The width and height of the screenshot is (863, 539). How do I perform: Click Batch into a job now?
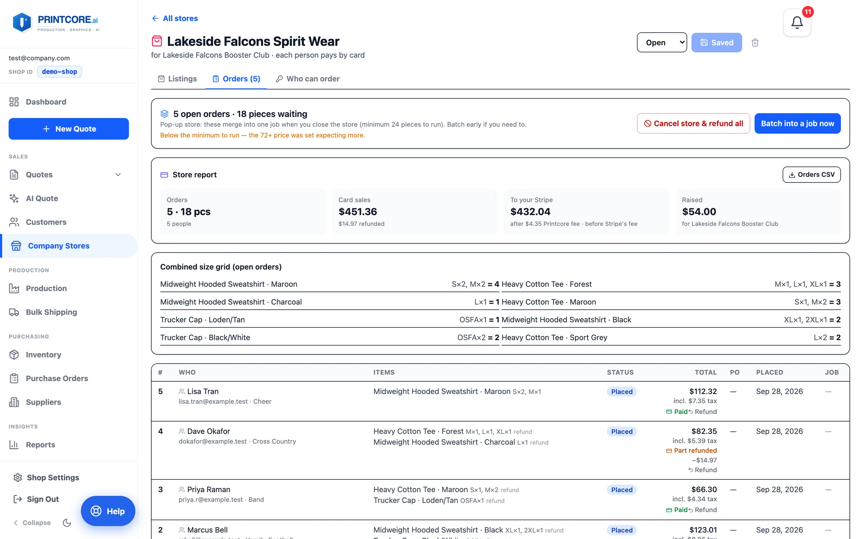pos(797,123)
